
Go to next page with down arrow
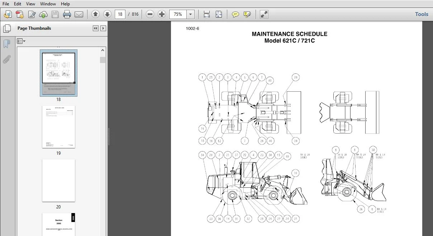[107, 14]
